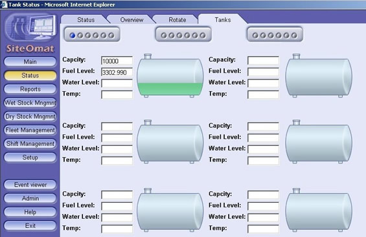
Task: Launch the Event viewer
Action: point(30,185)
